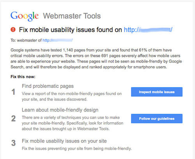Viewport: 195px width, 159px height.
Task: Open the blurred site link in headline
Action: pyautogui.click(x=148, y=30)
